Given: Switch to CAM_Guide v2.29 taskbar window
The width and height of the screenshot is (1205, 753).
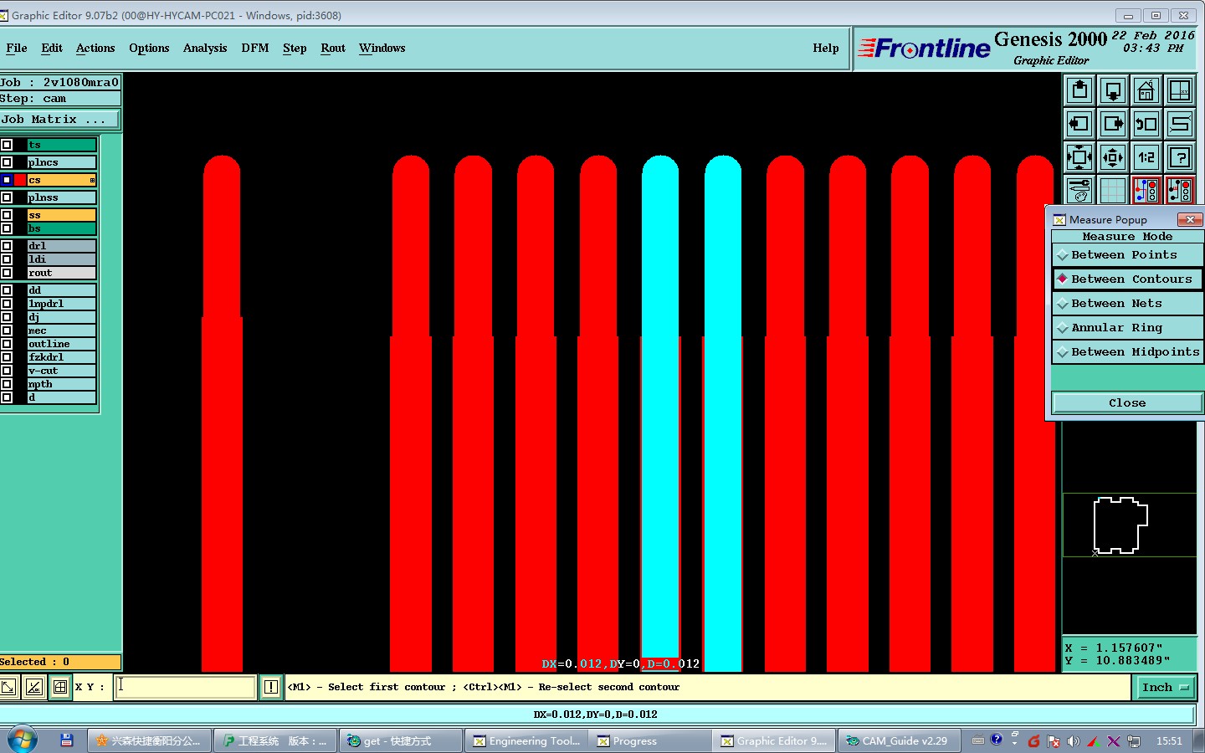Looking at the screenshot, I should point(898,740).
